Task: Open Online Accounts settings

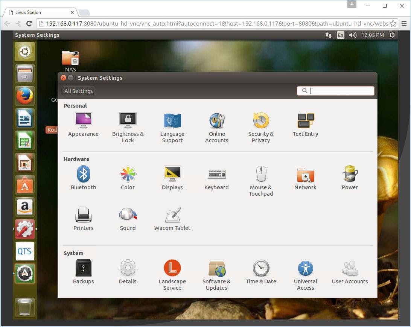Action: point(216,128)
